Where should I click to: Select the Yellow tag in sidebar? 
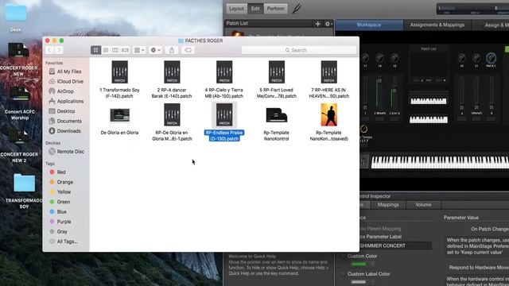[60, 192]
